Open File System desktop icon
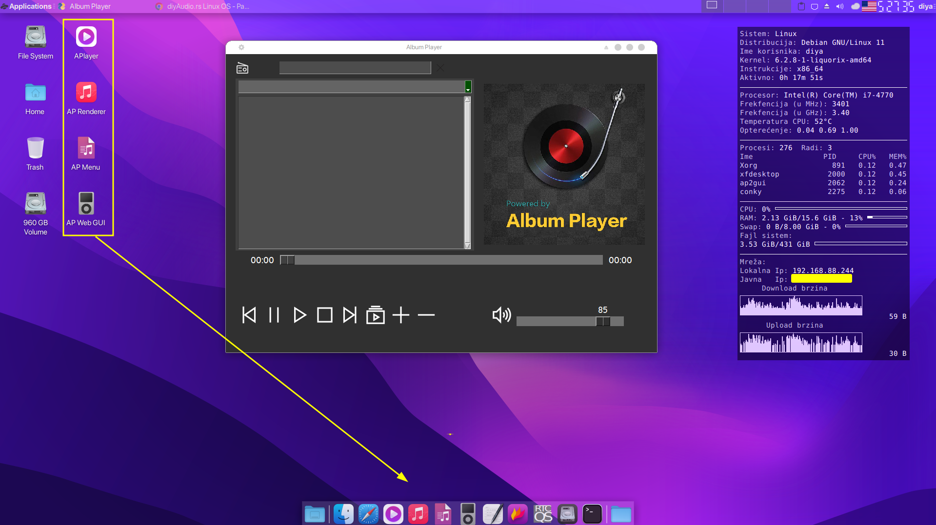The height and width of the screenshot is (525, 936). (36, 43)
